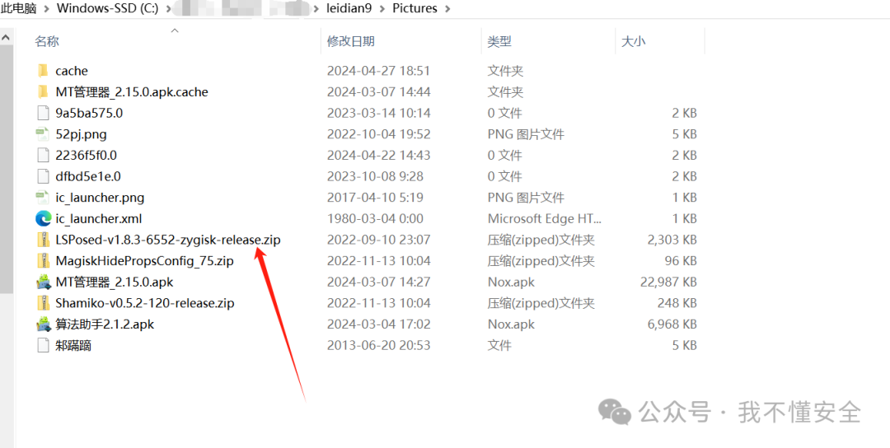Expand the chevron after 此电脑
Viewport: 890px width, 448px height.
pos(47,8)
